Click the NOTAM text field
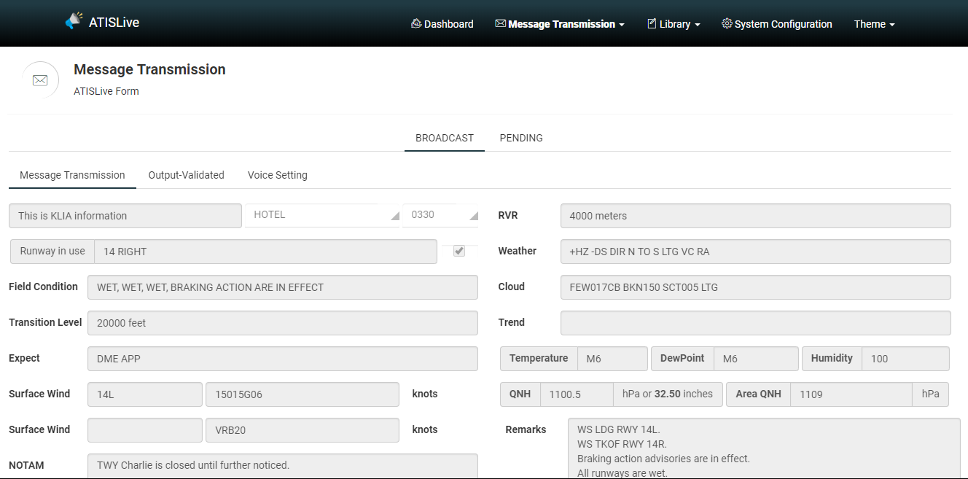Image resolution: width=968 pixels, height=479 pixels. tap(282, 465)
